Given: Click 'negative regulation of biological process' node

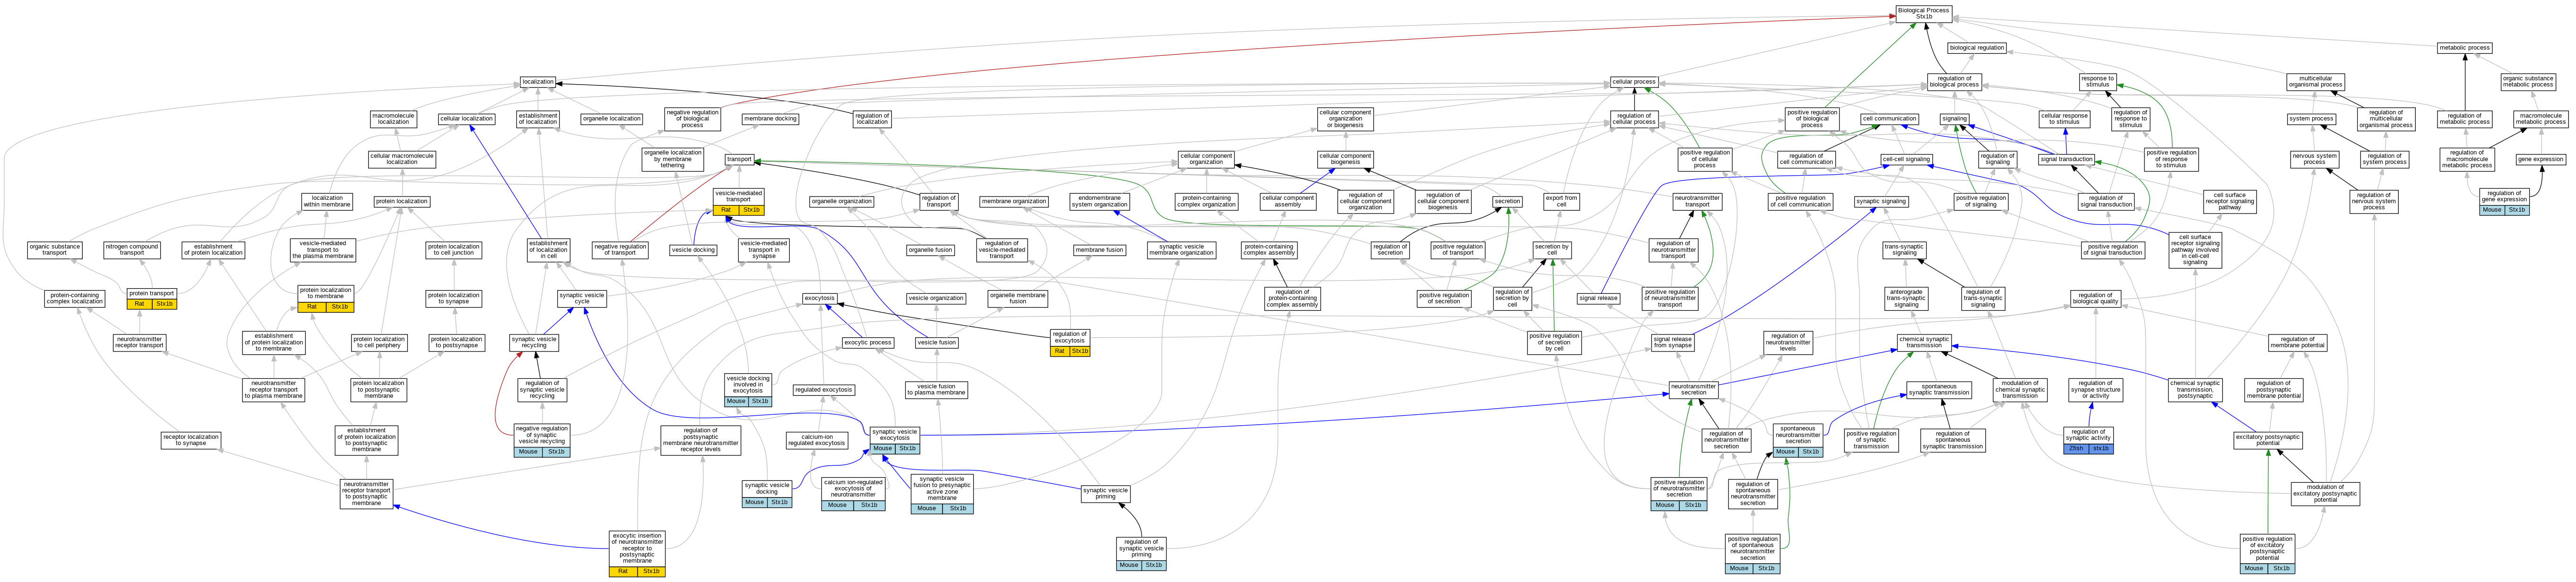Looking at the screenshot, I should [692, 119].
